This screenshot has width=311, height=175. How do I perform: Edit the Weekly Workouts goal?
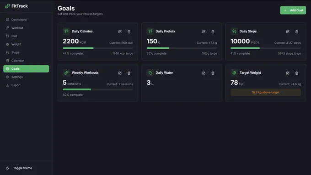point(120,73)
